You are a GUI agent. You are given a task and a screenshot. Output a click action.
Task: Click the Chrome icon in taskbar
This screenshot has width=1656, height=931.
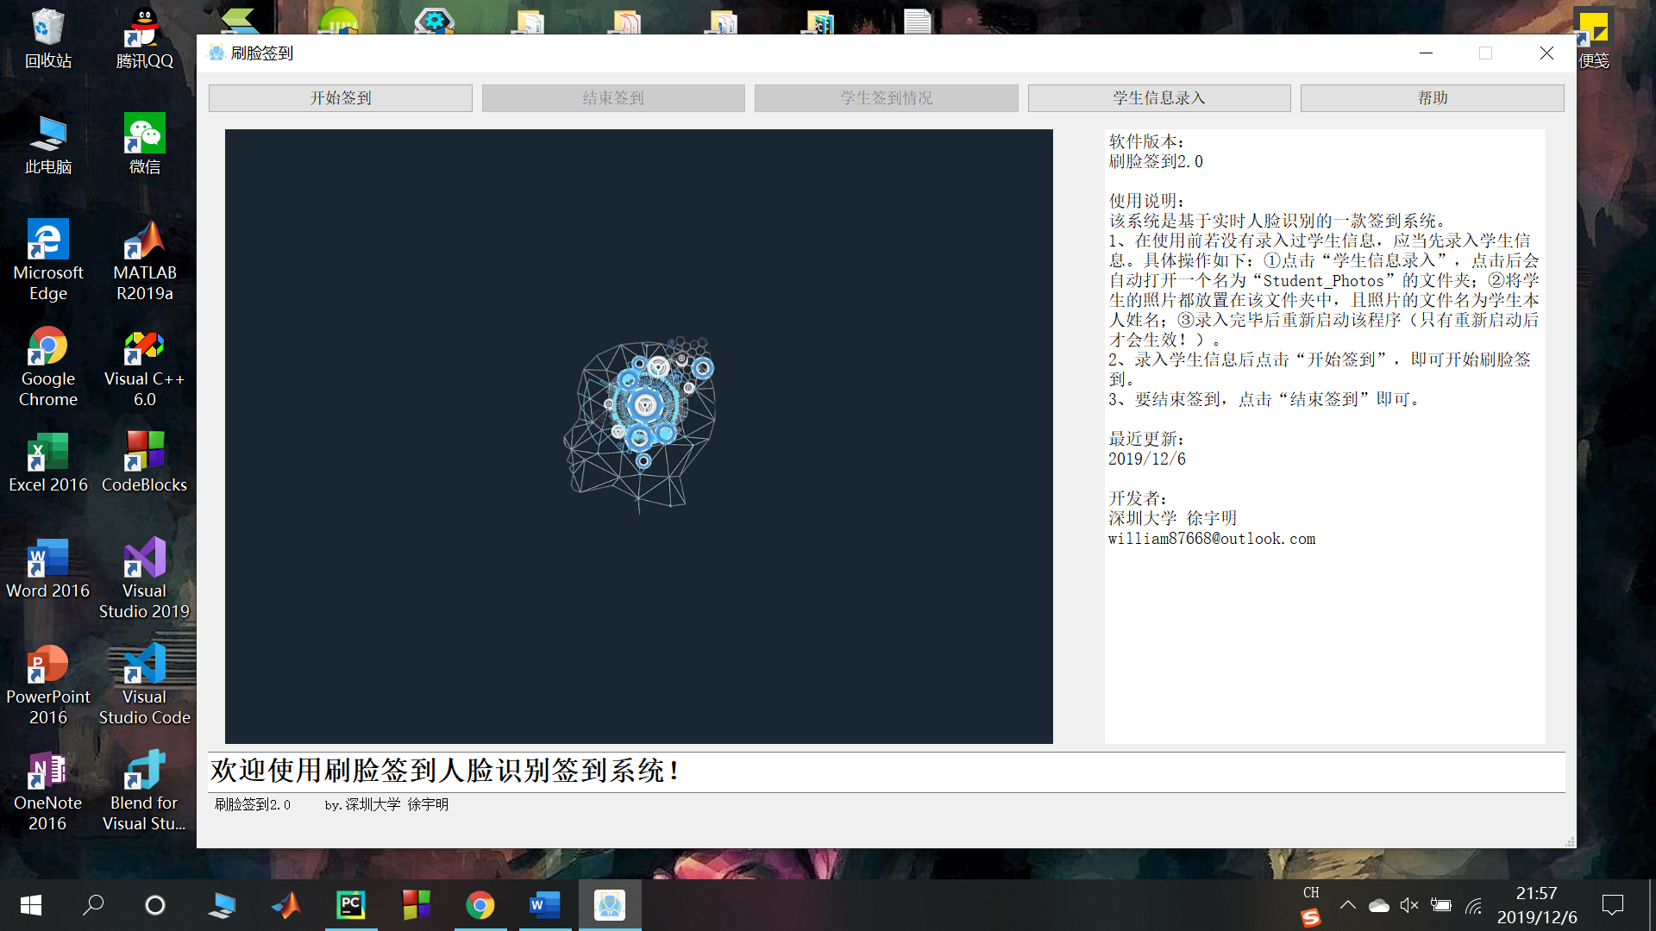coord(480,905)
